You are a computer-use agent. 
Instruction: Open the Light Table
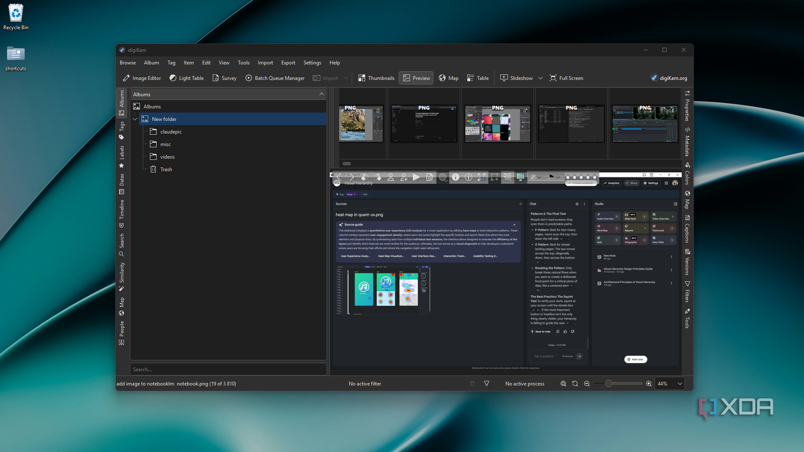click(187, 78)
